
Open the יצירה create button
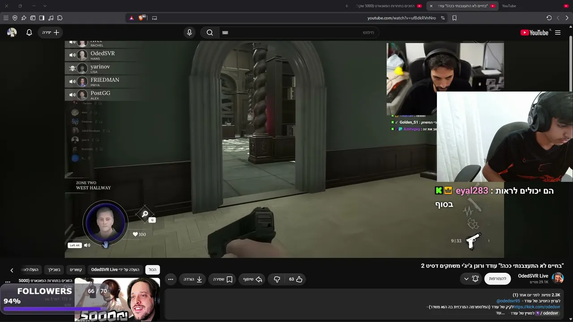point(51,33)
